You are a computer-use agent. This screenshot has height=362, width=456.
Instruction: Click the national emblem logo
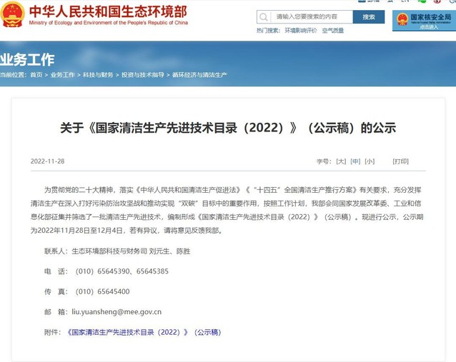(x=13, y=14)
